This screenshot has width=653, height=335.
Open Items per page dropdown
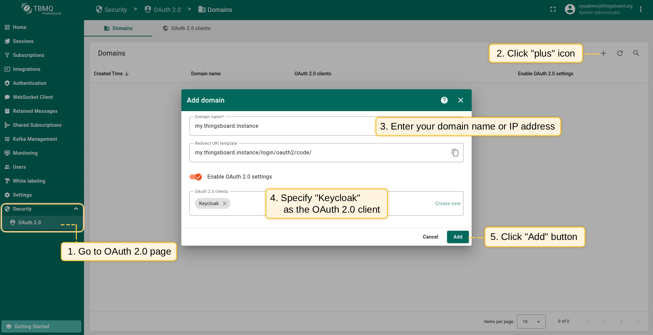tap(531, 321)
